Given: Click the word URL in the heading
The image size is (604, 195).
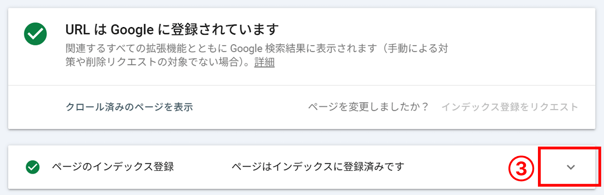Looking at the screenshot, I should [77, 30].
